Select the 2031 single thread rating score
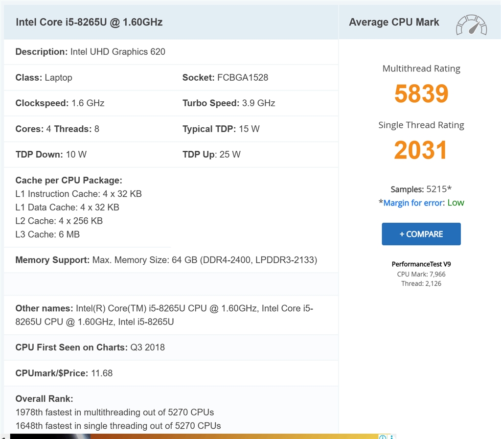 (421, 150)
